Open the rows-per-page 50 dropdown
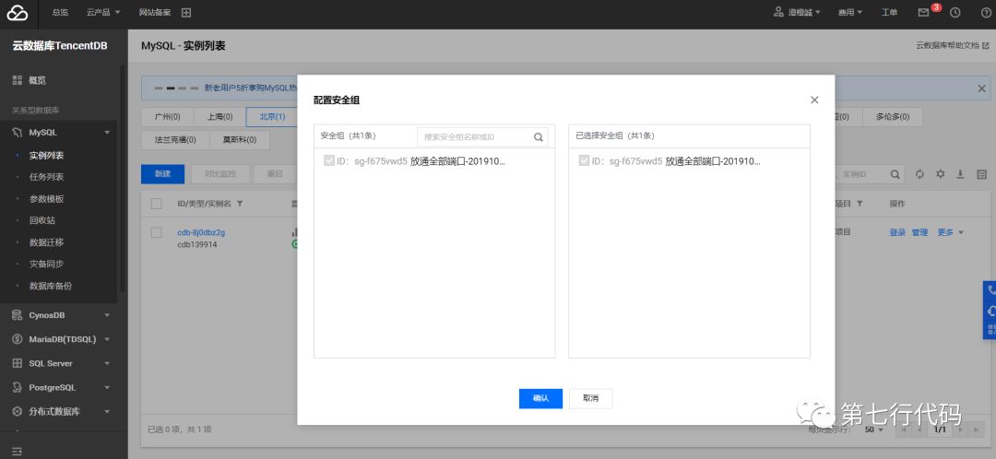996x459 pixels. coord(873,430)
